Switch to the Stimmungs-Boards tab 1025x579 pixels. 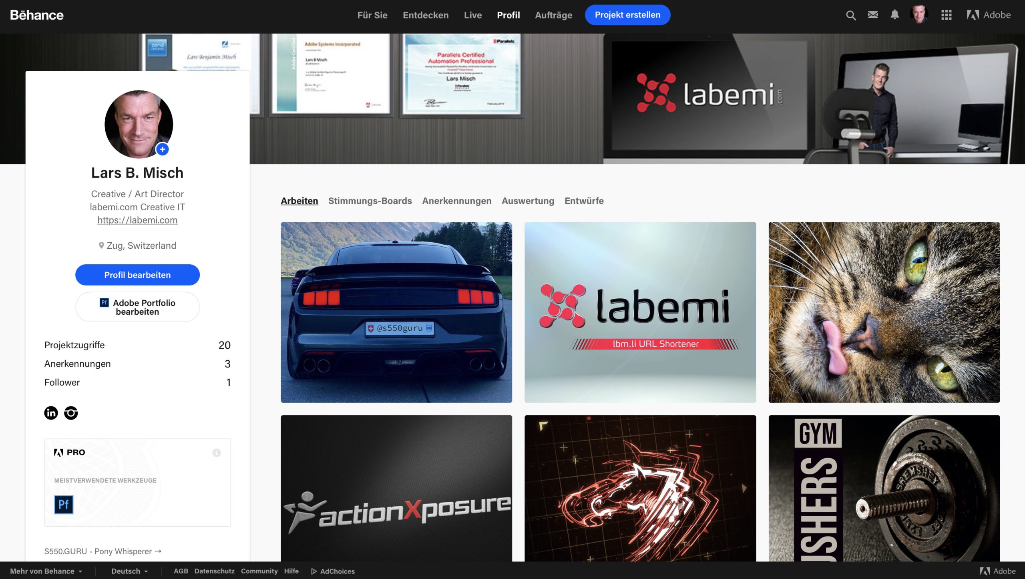coord(370,201)
